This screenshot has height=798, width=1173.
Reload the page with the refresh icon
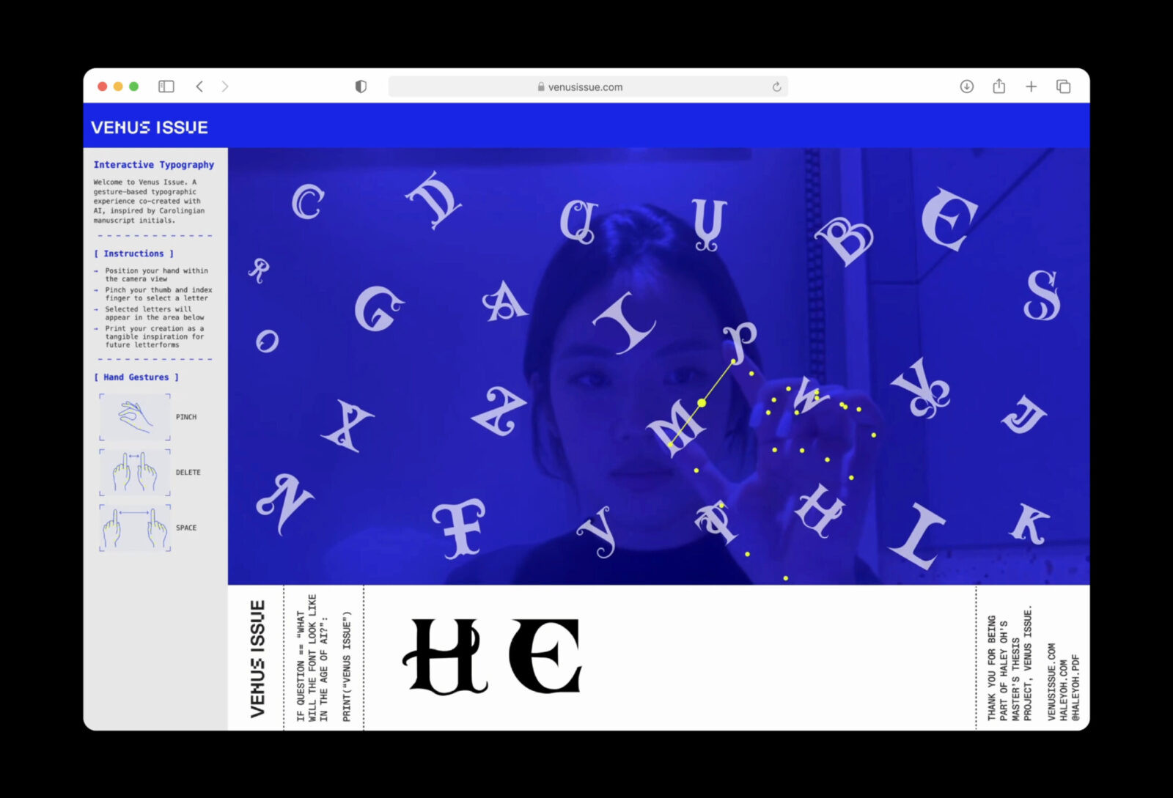[776, 86]
